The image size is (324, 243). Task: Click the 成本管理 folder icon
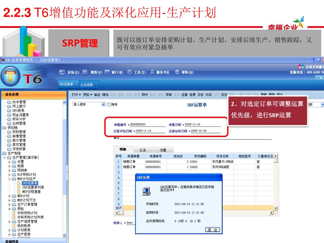click(x=9, y=102)
